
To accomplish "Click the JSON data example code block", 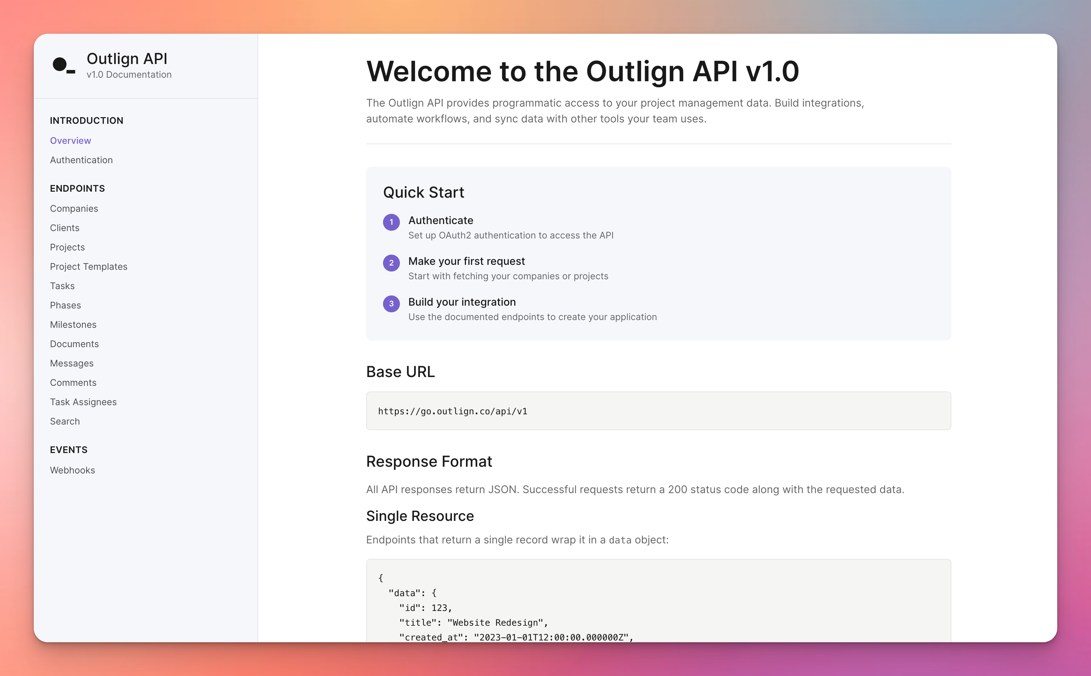I will coord(658,600).
